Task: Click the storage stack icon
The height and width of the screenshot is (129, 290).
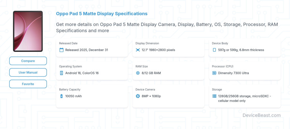Action: click(x=214, y=96)
